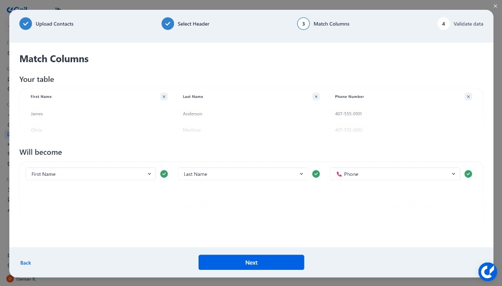Image resolution: width=502 pixels, height=286 pixels.
Task: Click the green check icon beside Phone mapping
Action: coord(468,174)
